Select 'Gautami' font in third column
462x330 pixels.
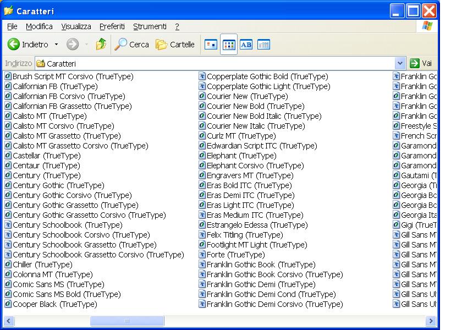tap(419, 175)
